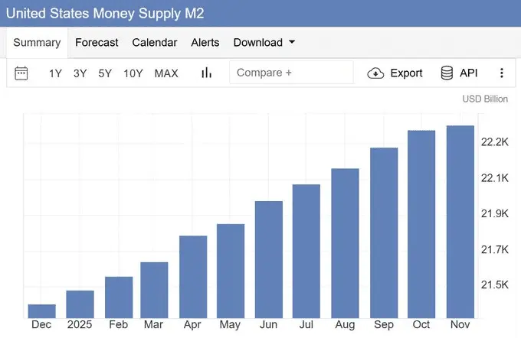This screenshot has width=521, height=338.
Task: Click the 21.7K axis label
Action: (x=495, y=249)
